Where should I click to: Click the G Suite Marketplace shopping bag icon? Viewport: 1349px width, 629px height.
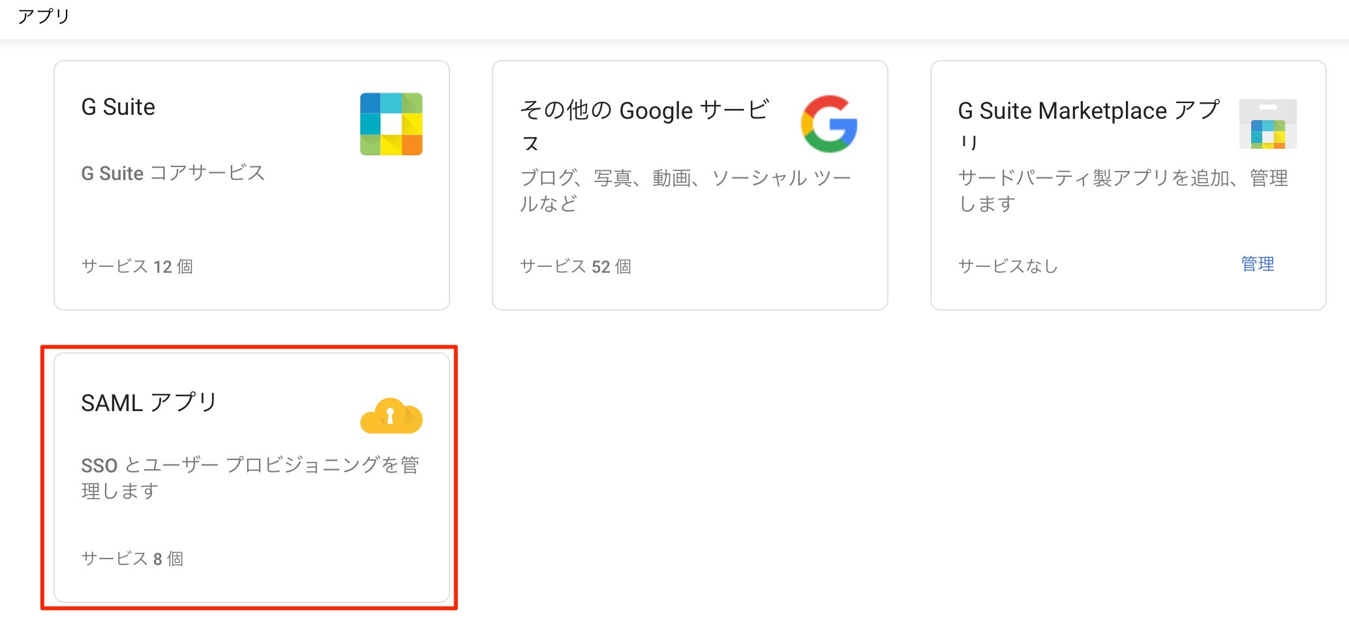coord(1267,124)
